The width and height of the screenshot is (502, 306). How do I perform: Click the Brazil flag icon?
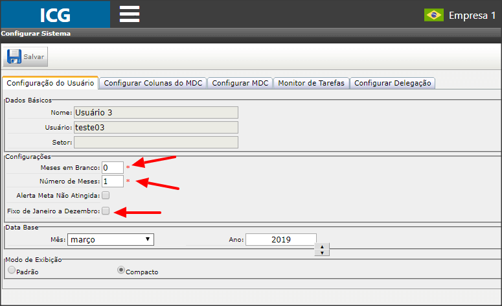[434, 15]
